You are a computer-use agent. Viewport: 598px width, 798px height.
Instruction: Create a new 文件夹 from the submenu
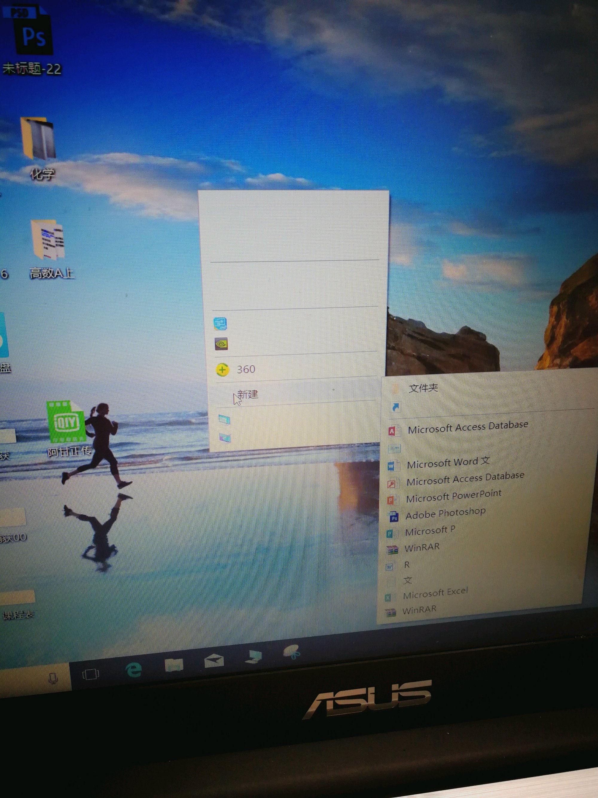[423, 388]
